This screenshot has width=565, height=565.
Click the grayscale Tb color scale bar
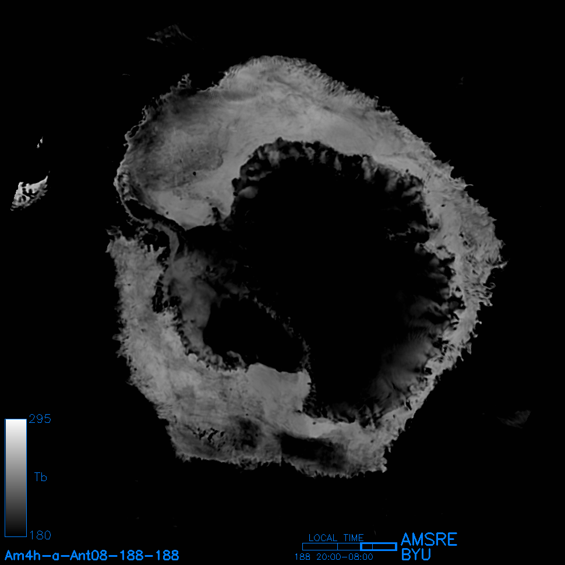pos(16,477)
